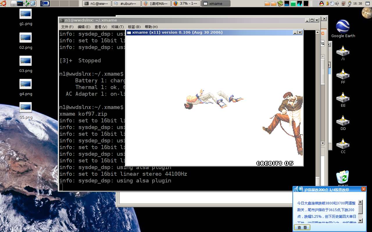
Task: Click the 'stereo 44100Hz' terminal line
Action: coord(123,174)
